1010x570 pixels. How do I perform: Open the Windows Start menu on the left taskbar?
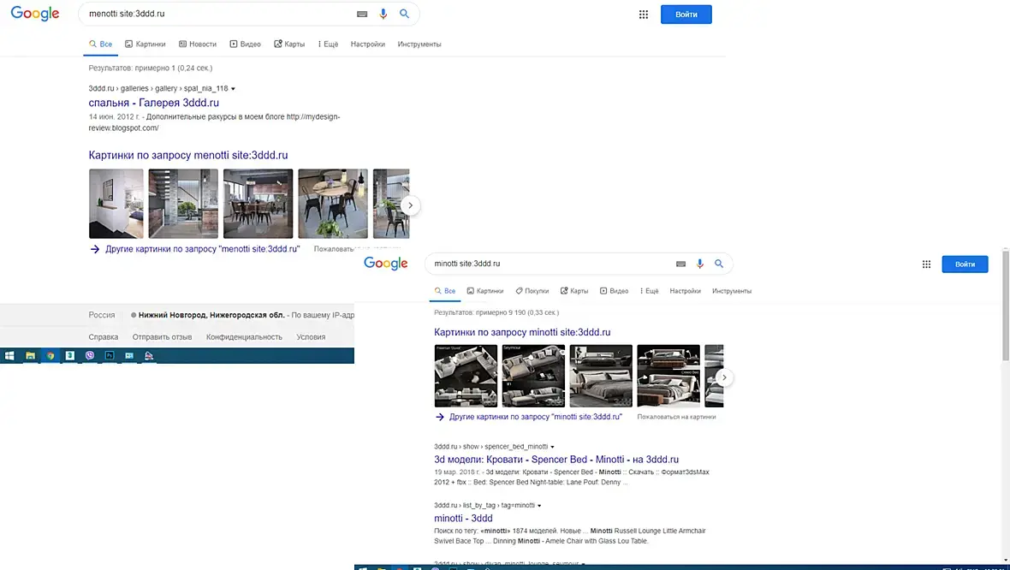[9, 355]
